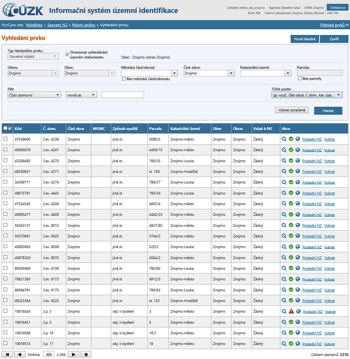Toggle 'Omezovat vyhledávání územím dokumentu' checkbox

(67, 54)
